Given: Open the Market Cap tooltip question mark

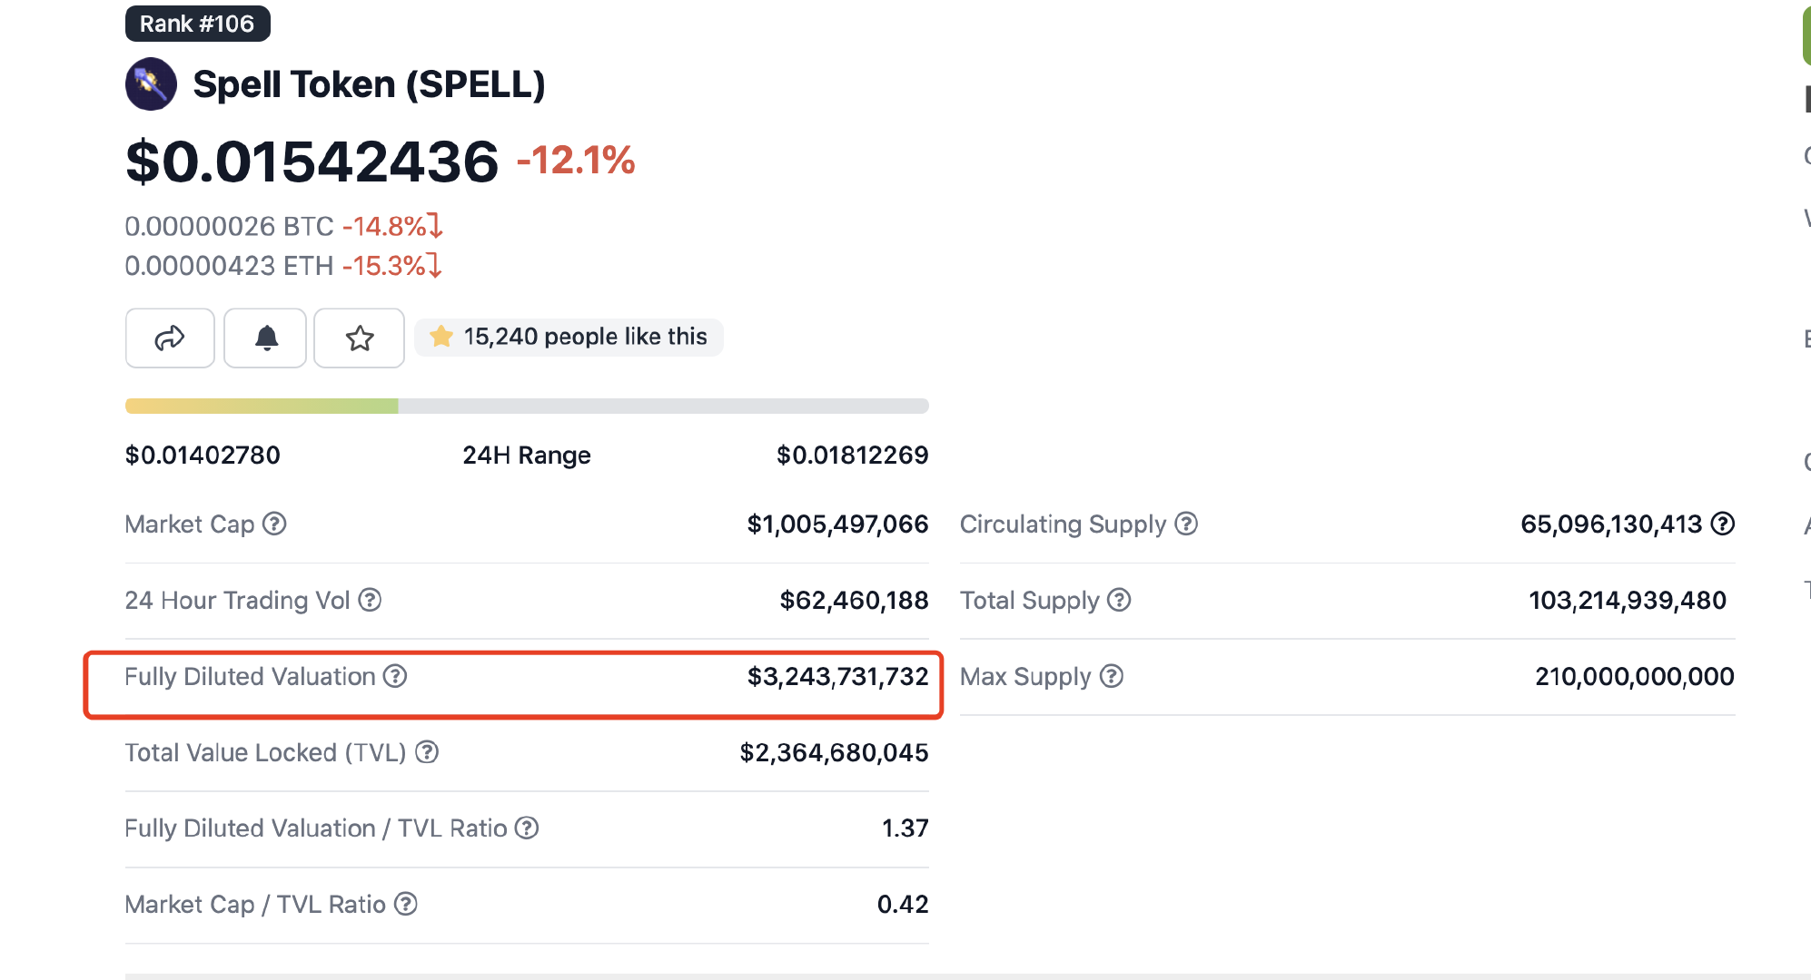Looking at the screenshot, I should [x=273, y=524].
